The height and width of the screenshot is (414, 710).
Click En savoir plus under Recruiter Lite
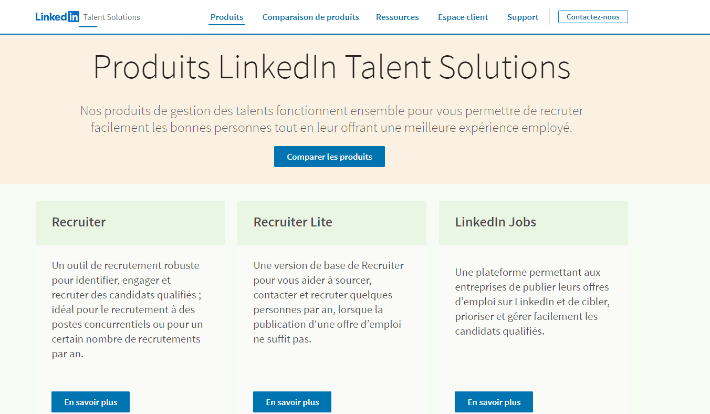pos(292,402)
